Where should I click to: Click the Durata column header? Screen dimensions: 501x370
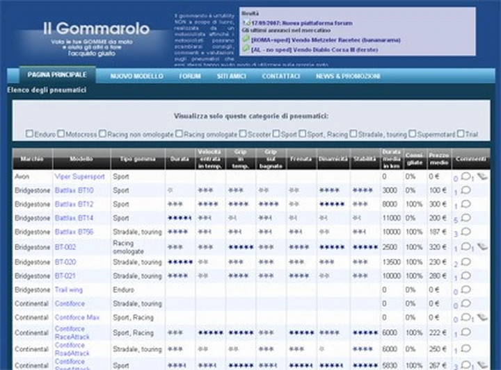(180, 159)
